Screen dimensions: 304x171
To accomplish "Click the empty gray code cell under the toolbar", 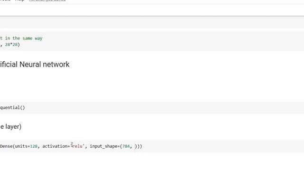I will point(152,23).
